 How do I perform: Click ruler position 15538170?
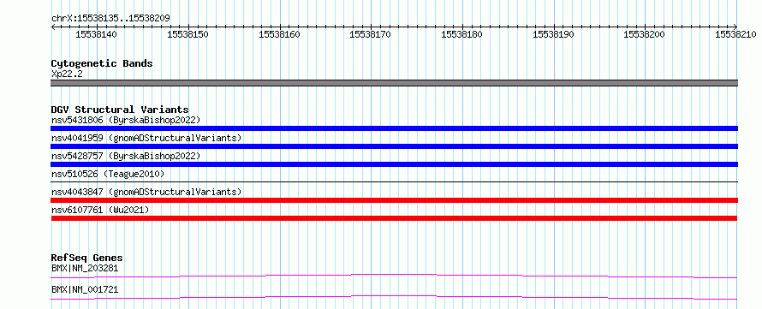[371, 34]
